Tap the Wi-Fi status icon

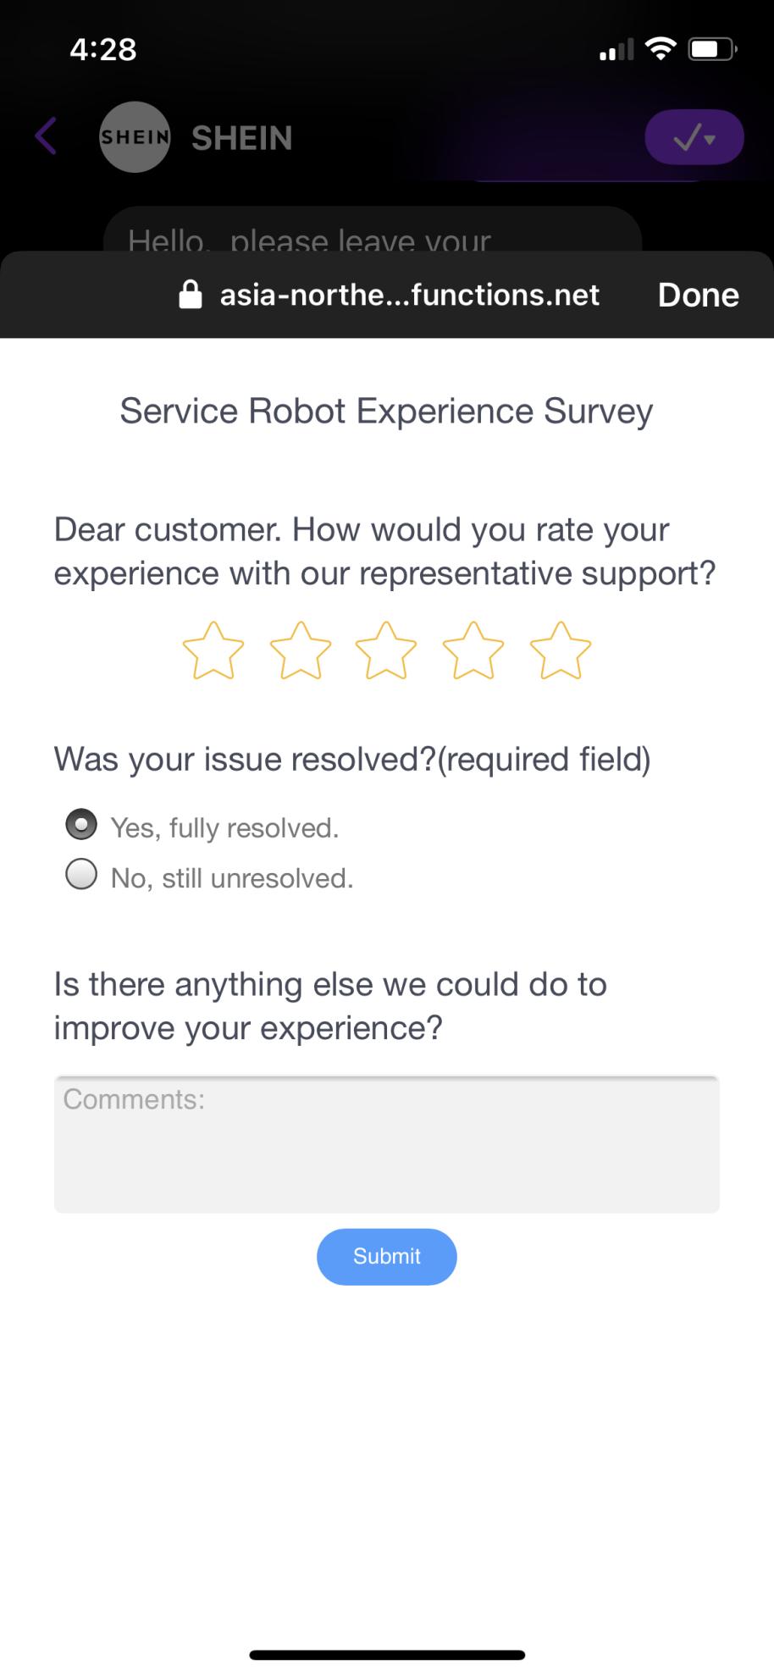(x=661, y=49)
